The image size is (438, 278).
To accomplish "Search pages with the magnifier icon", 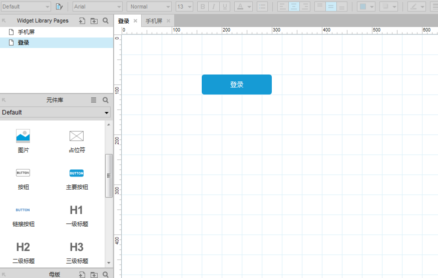I will (x=106, y=21).
